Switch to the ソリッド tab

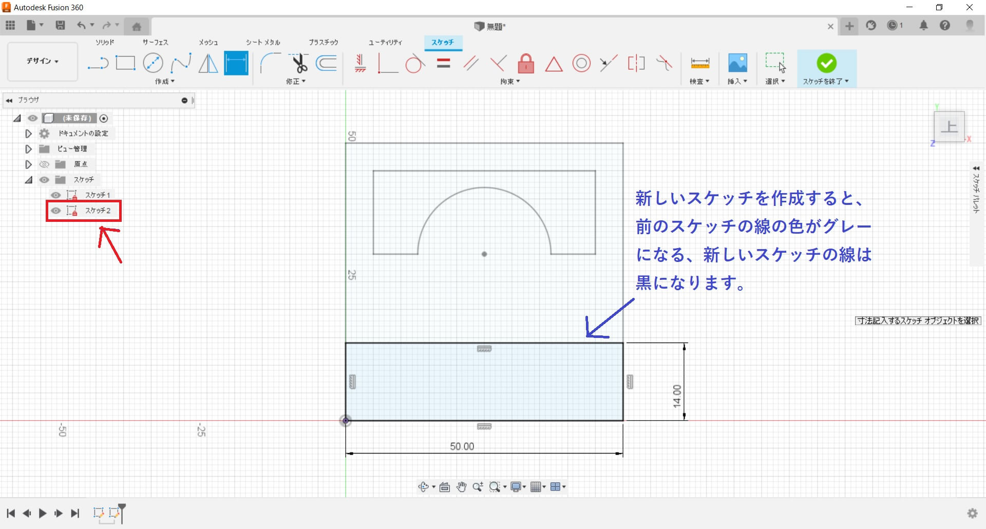[x=105, y=42]
